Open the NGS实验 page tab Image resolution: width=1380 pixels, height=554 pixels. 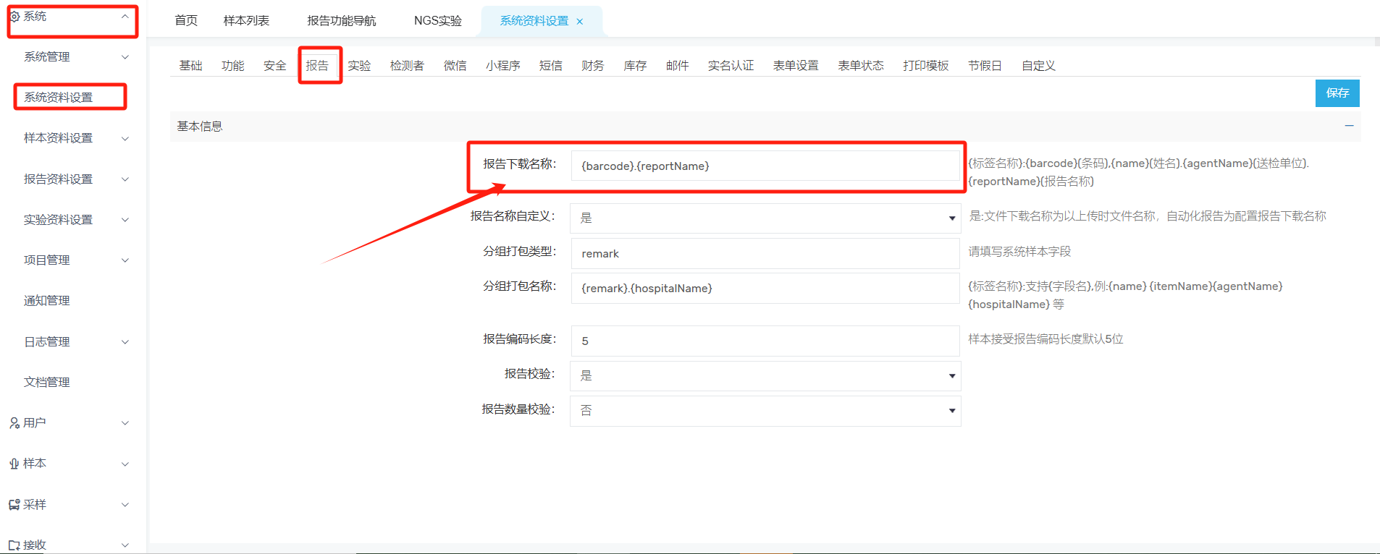tap(437, 21)
